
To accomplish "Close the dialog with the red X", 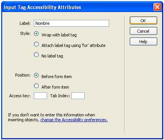I will pyautogui.click(x=157, y=7).
